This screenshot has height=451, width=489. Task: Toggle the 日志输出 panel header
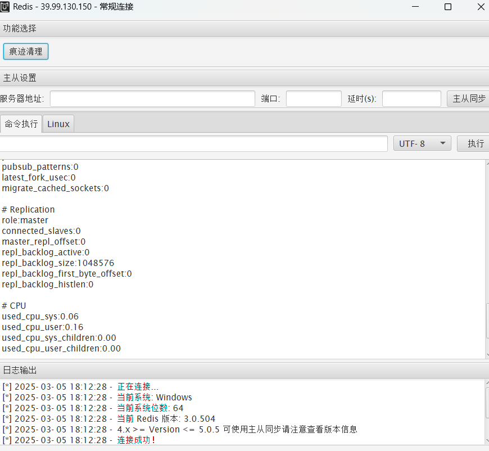244,370
